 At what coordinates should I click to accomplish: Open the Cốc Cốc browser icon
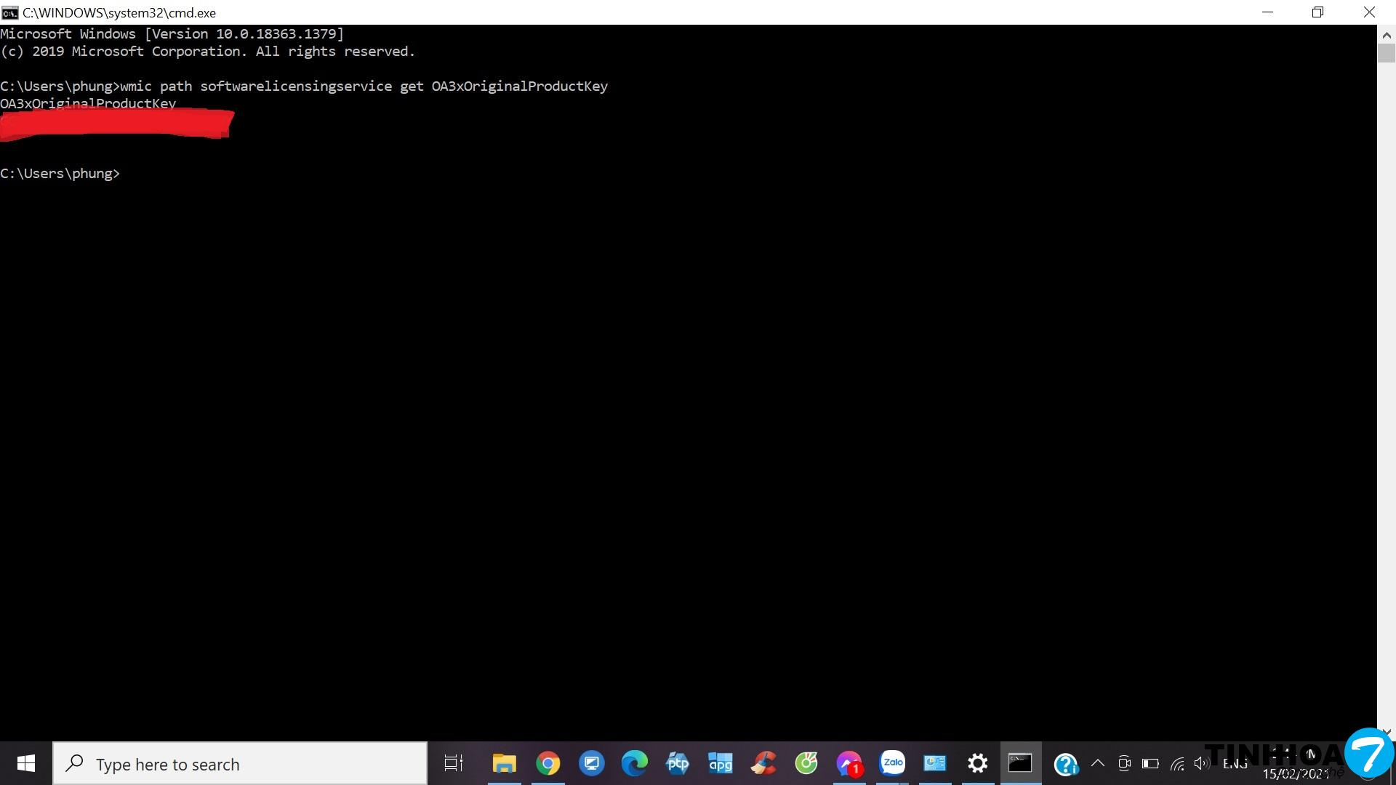(x=806, y=763)
